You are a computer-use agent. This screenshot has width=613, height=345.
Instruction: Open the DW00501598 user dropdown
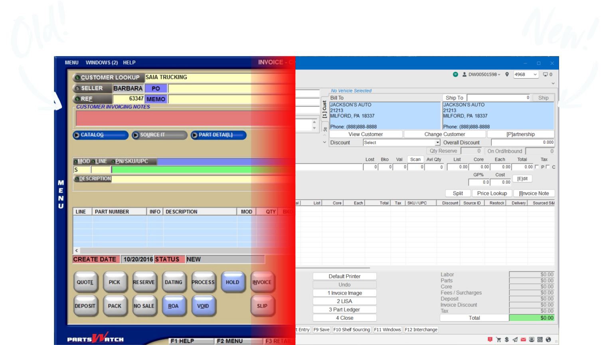coord(481,74)
